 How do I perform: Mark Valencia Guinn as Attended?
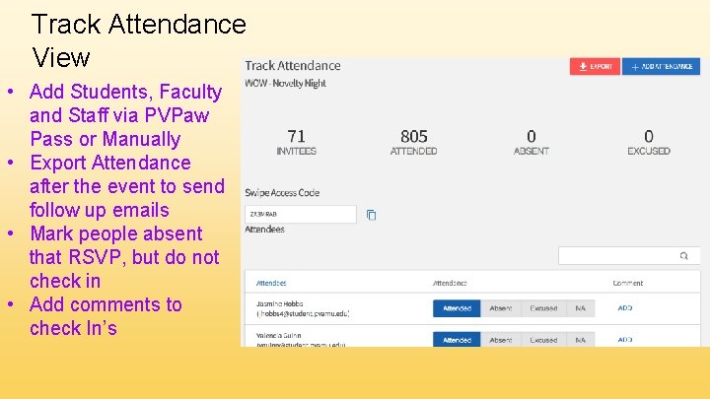[457, 340]
